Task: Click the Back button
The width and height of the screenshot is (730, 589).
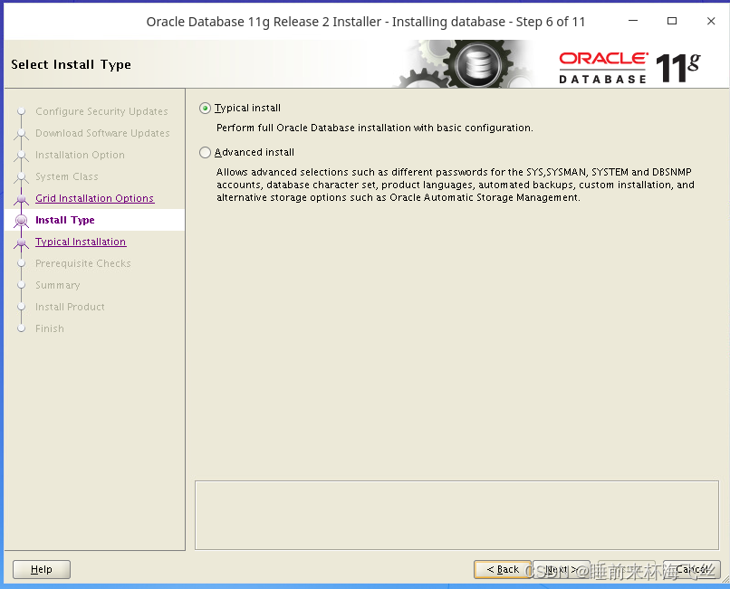Action: tap(503, 569)
